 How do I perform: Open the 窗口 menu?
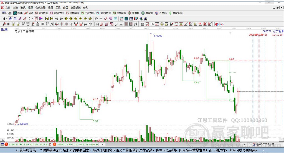(65, 7)
